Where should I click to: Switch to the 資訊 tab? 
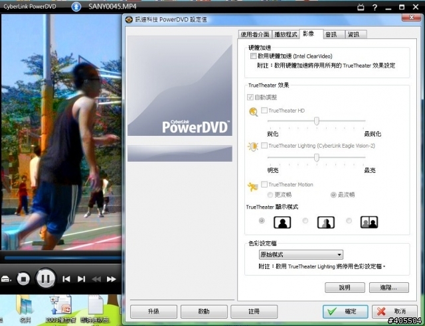pos(356,34)
